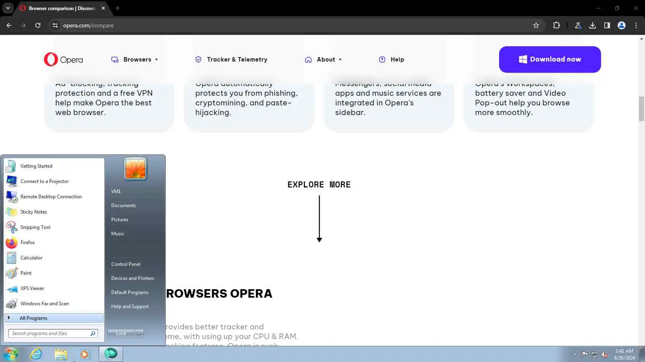The width and height of the screenshot is (645, 362).
Task: Select the Browser comparison tab
Action: (62, 8)
